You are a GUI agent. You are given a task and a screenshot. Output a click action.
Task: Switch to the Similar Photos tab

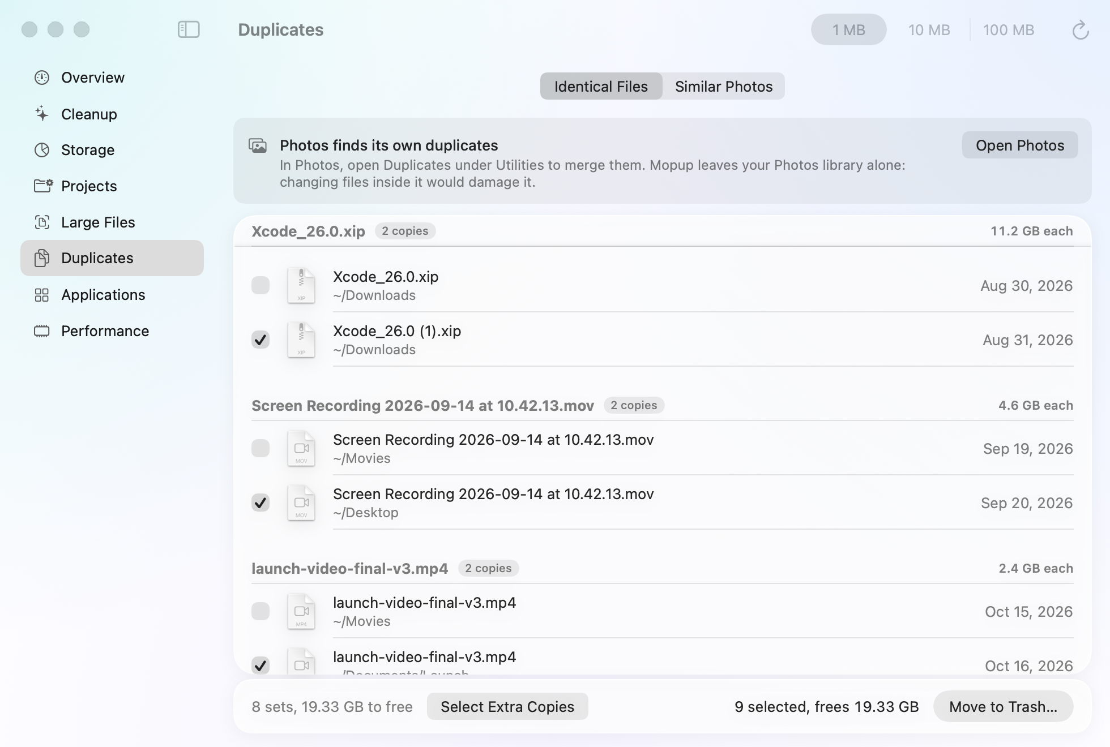(724, 86)
